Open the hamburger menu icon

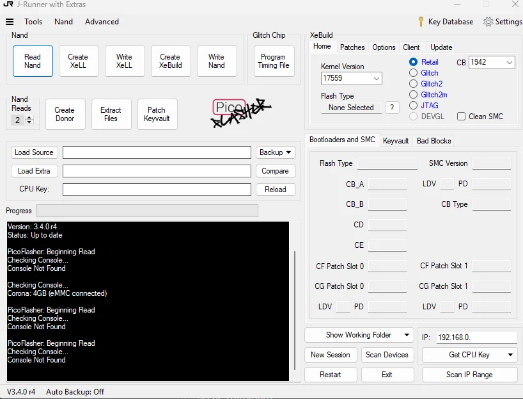(x=10, y=22)
